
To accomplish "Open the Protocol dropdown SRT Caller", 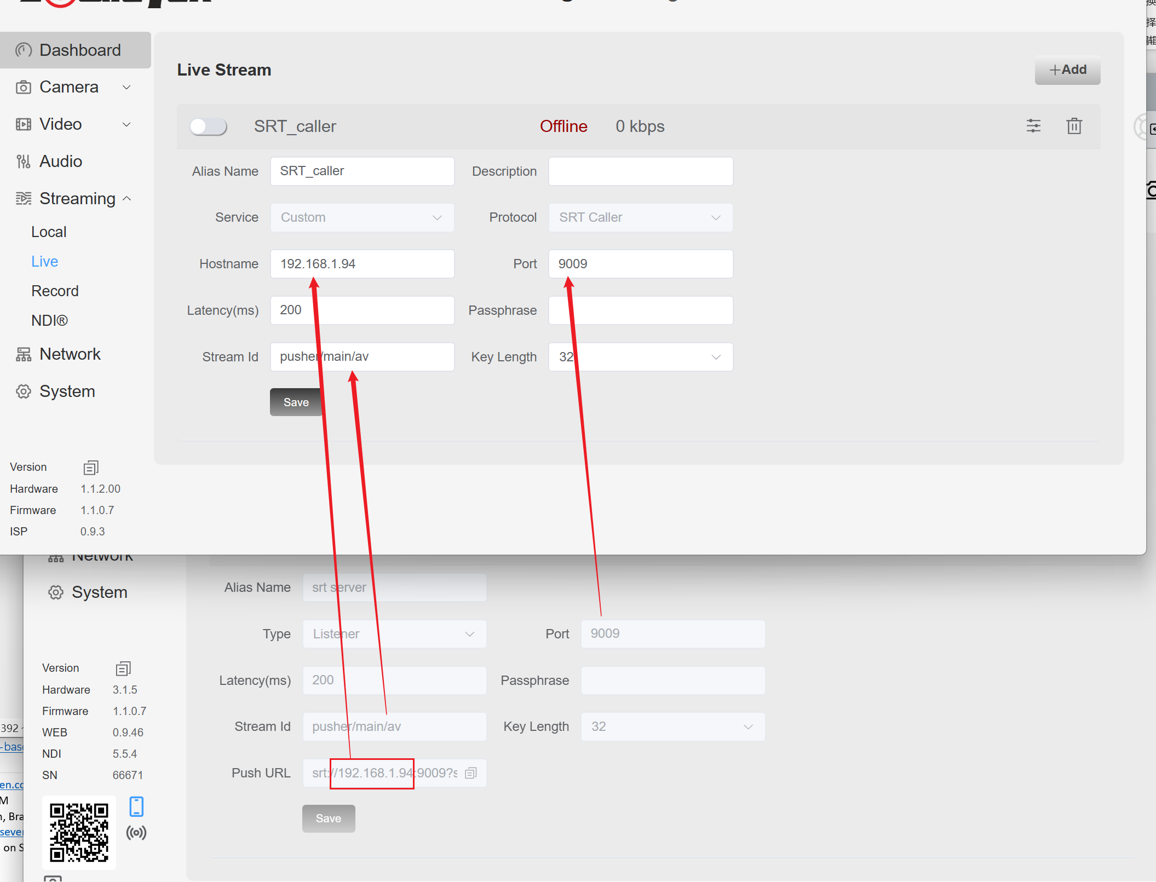I will point(640,217).
